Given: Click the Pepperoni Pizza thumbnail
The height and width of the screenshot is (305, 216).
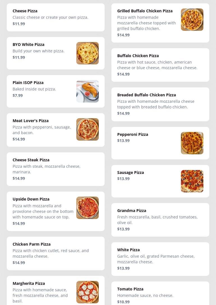Looking at the screenshot, I should click(192, 143).
